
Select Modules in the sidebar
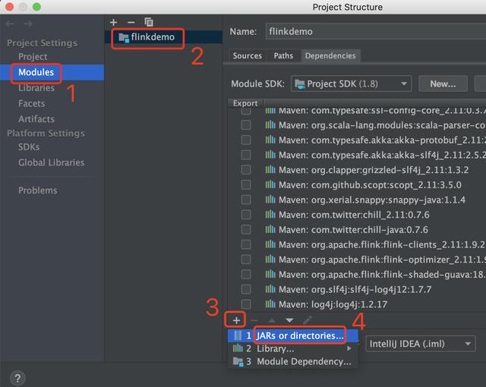tap(52, 72)
